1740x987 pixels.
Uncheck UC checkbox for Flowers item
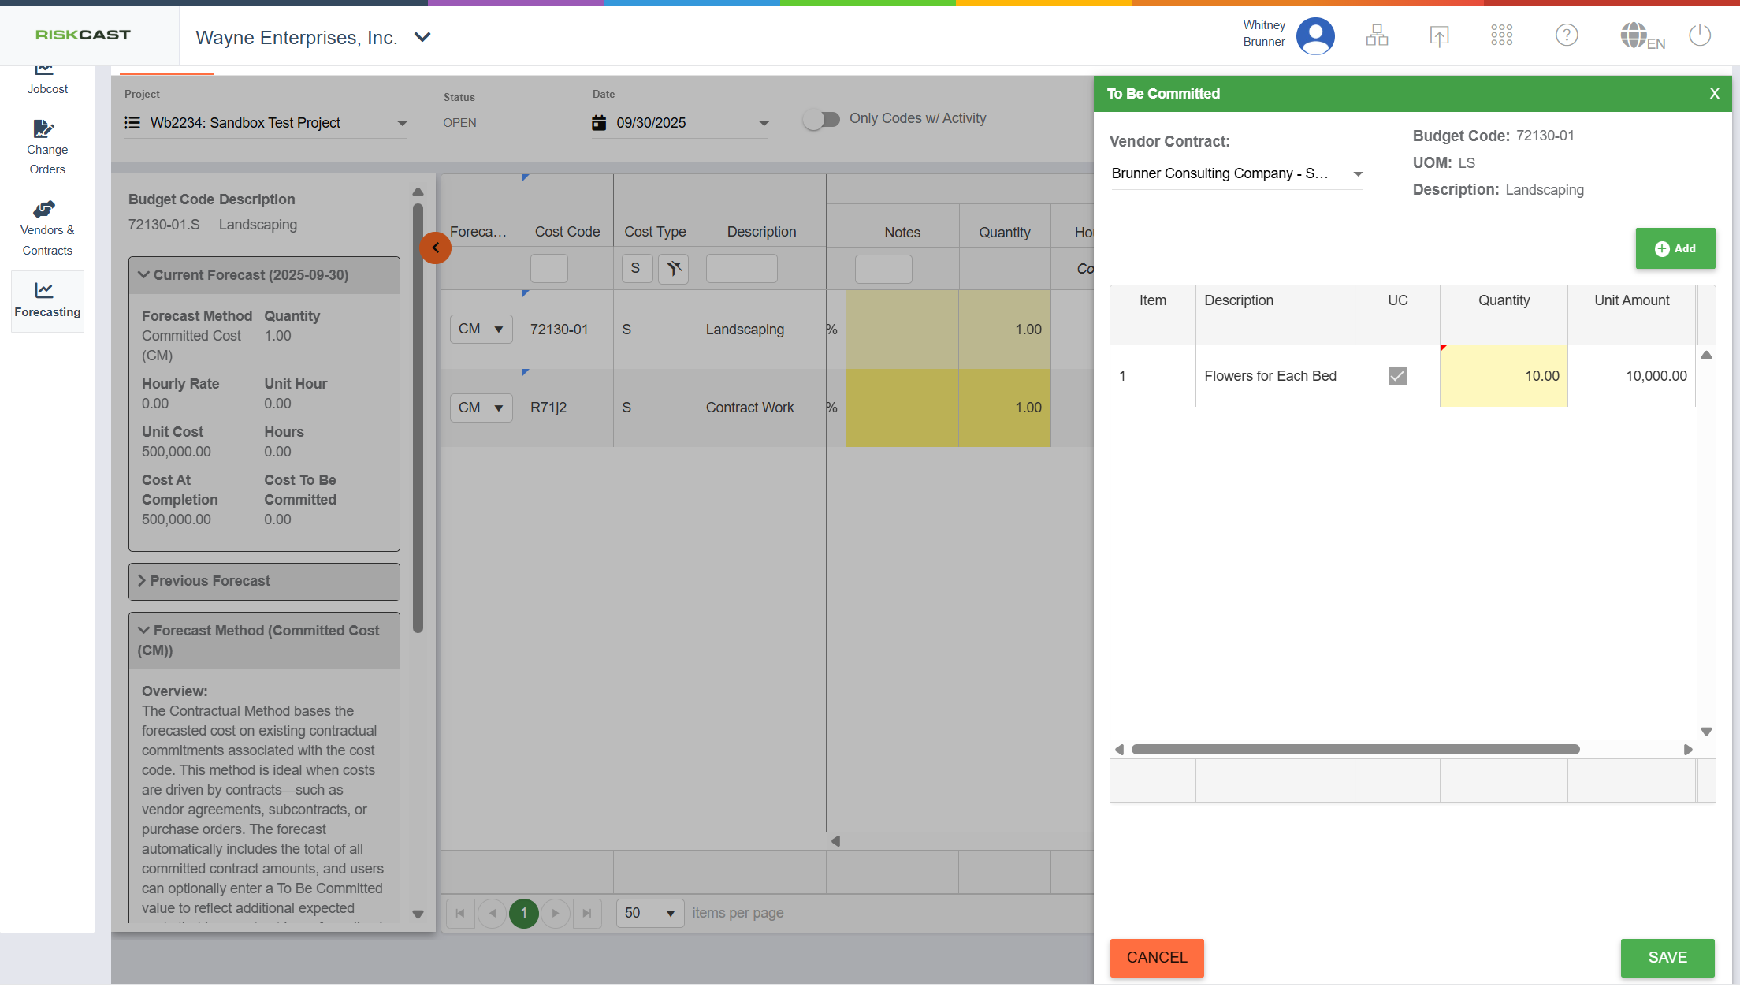click(1397, 376)
